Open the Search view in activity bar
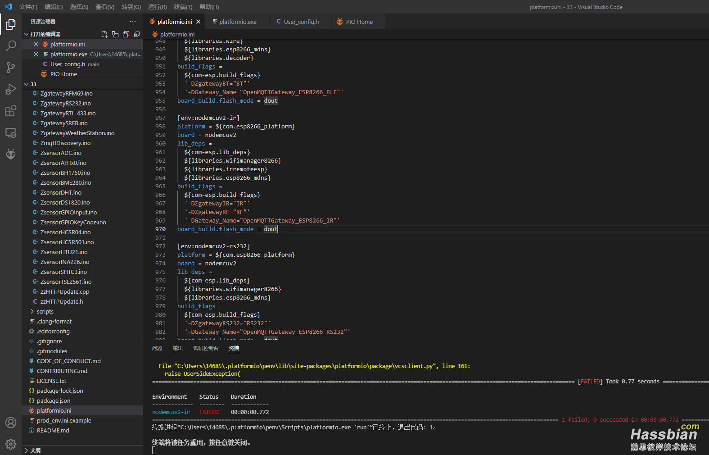Viewport: 709px width, 455px height. [x=11, y=45]
